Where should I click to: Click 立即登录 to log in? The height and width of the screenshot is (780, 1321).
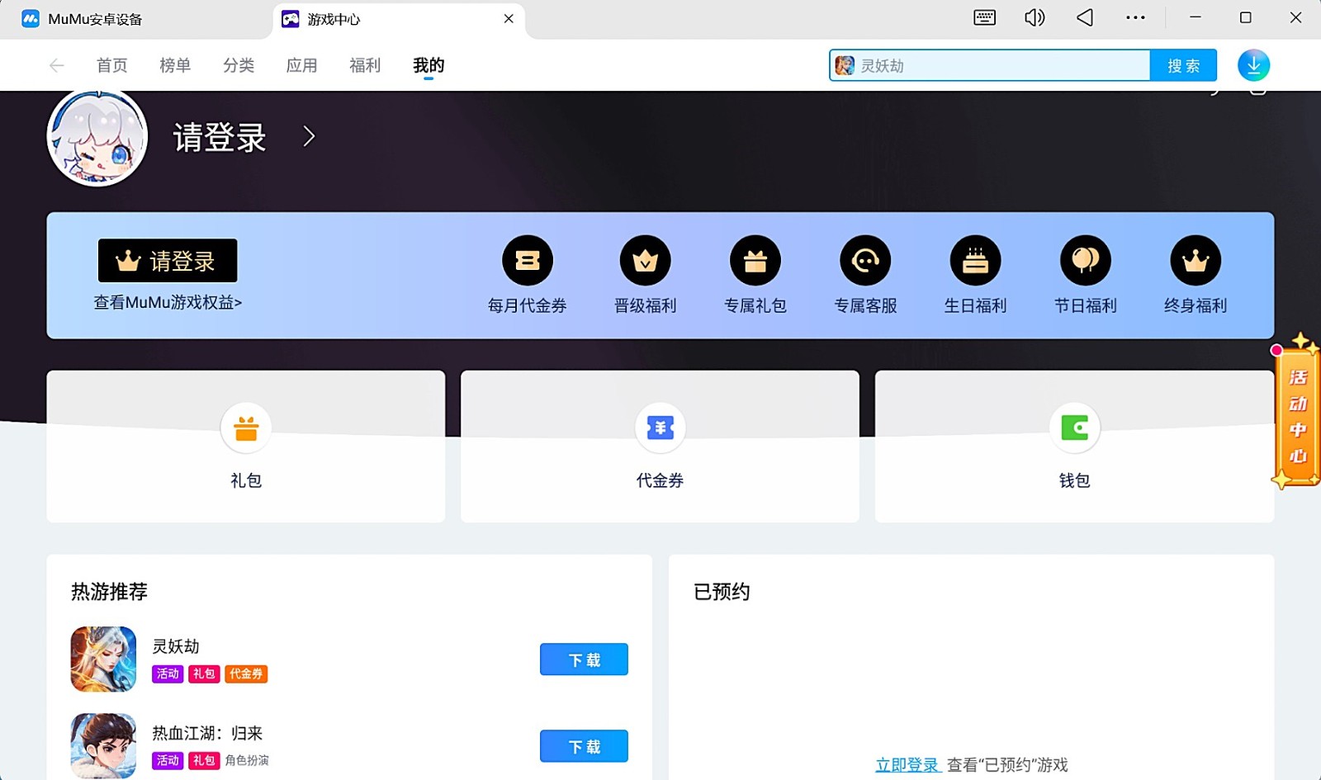(908, 764)
